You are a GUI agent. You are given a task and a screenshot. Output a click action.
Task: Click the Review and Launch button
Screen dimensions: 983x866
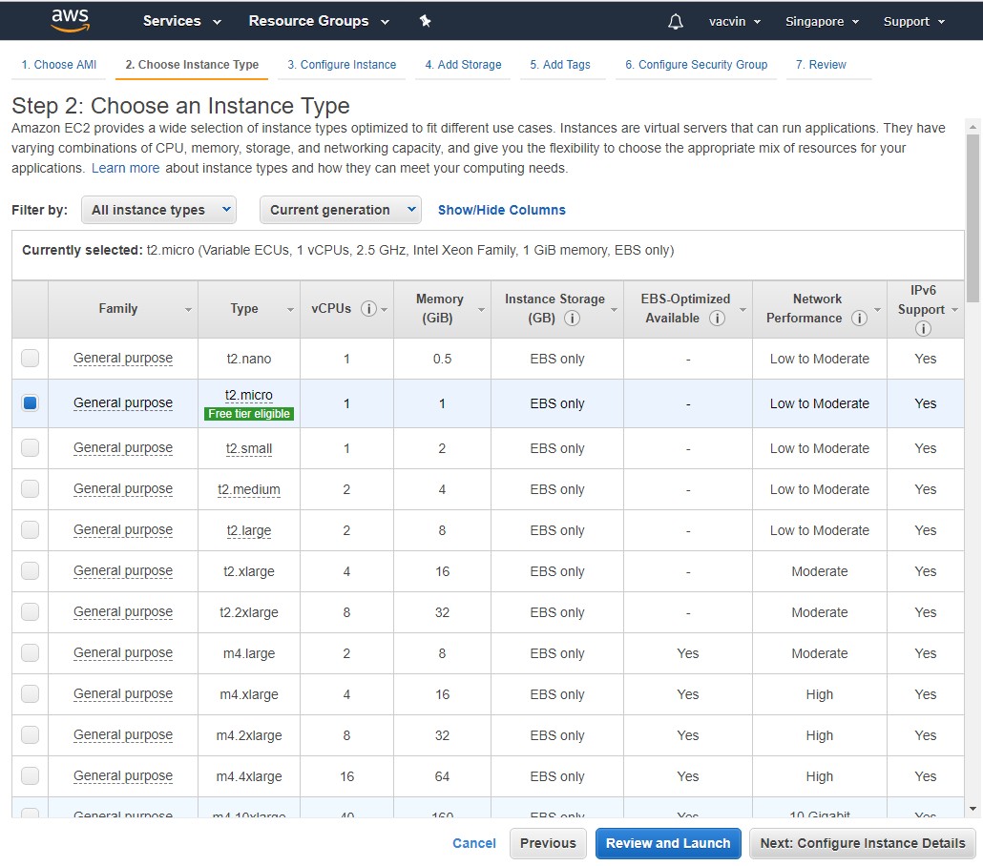click(x=667, y=843)
